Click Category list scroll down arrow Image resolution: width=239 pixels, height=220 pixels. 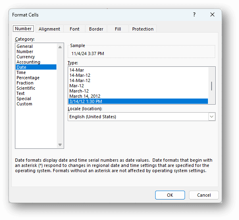(60, 144)
